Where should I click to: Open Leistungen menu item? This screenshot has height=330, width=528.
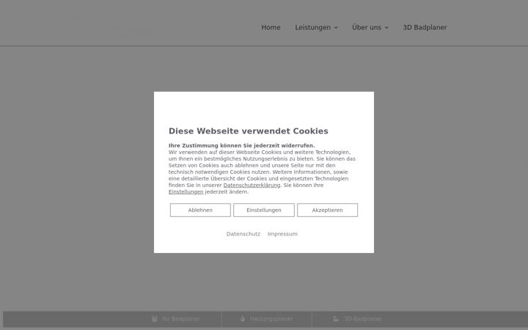(x=313, y=28)
